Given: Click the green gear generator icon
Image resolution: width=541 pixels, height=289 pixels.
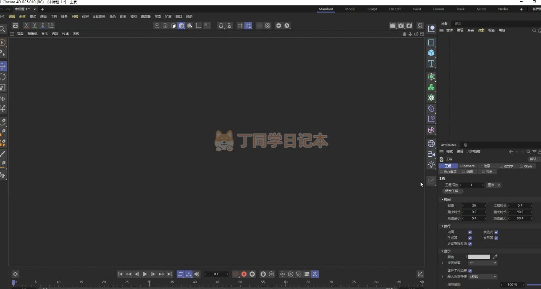Looking at the screenshot, I should [x=431, y=98].
